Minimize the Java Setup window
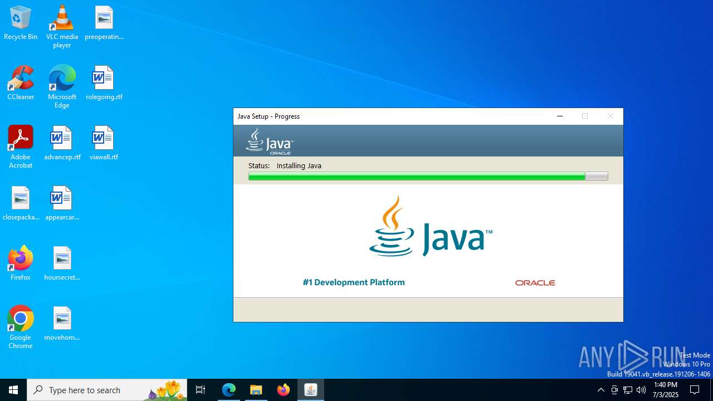Image resolution: width=713 pixels, height=401 pixels. (x=560, y=116)
